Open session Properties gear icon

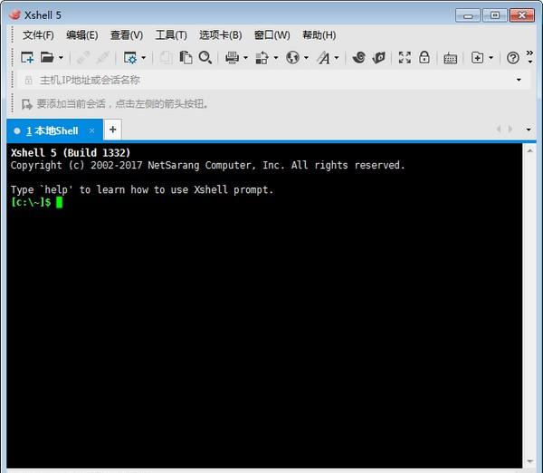point(129,58)
